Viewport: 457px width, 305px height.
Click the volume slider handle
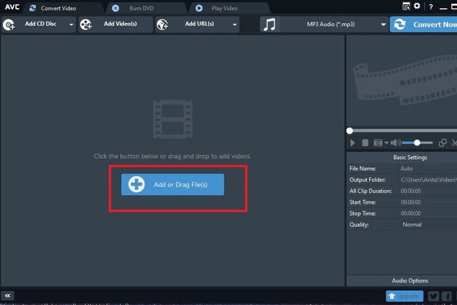417,143
